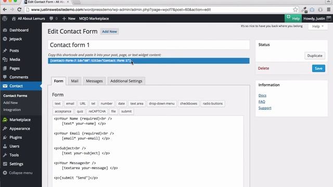Insert a checkboxes tag
This screenshot has height=187, width=333.
click(188, 104)
